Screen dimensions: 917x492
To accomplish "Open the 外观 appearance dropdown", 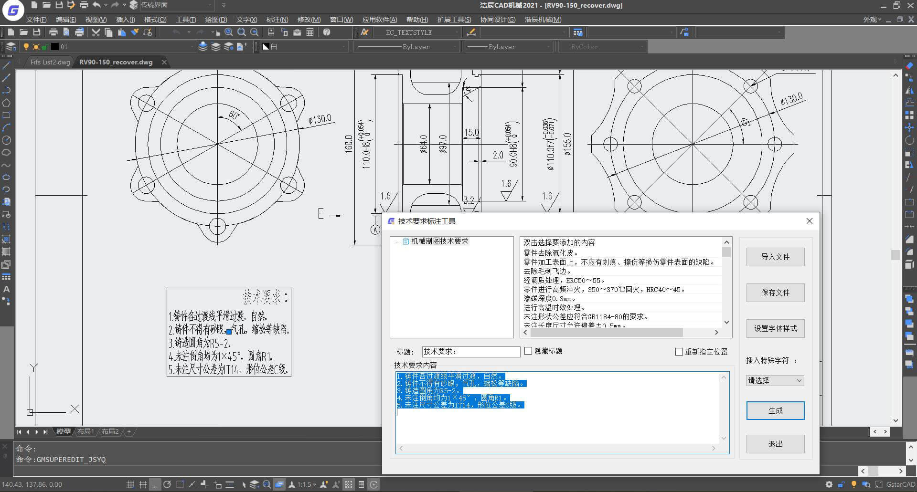I will coord(872,20).
